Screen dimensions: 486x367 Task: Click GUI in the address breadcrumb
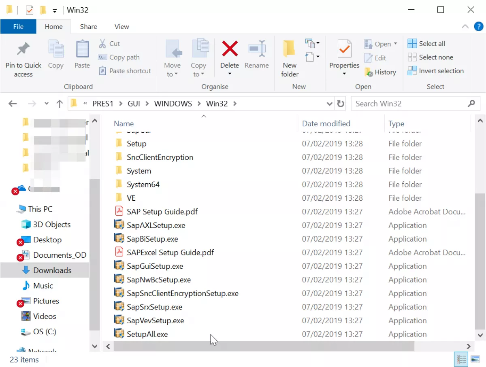134,104
